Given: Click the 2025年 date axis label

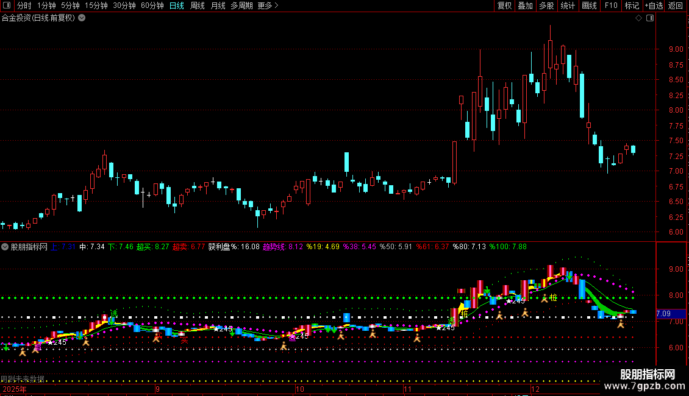Looking at the screenshot, I should 15,389.
